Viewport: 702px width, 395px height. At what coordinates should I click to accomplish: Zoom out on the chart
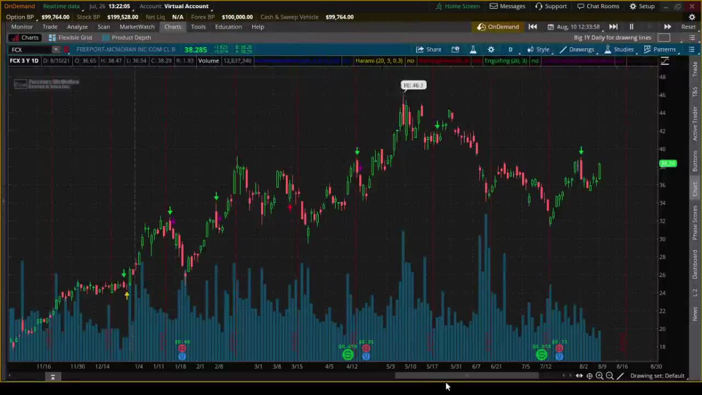pyautogui.click(x=609, y=376)
